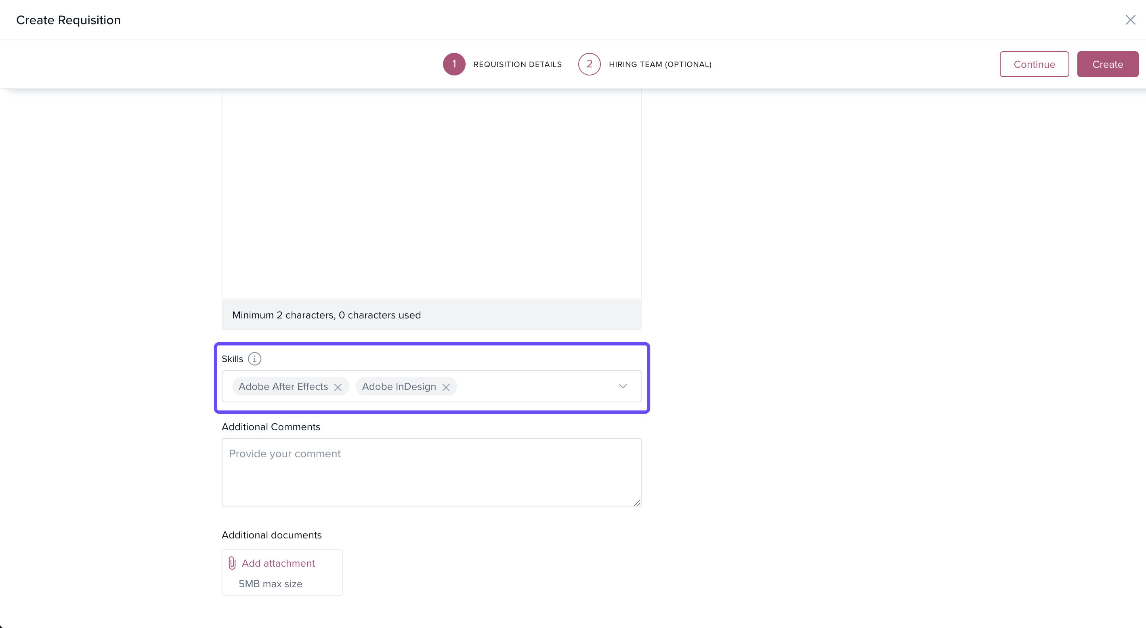Screen dimensions: 1146x628
Task: Remove the Adobe InDesign skill tag
Action: [446, 387]
